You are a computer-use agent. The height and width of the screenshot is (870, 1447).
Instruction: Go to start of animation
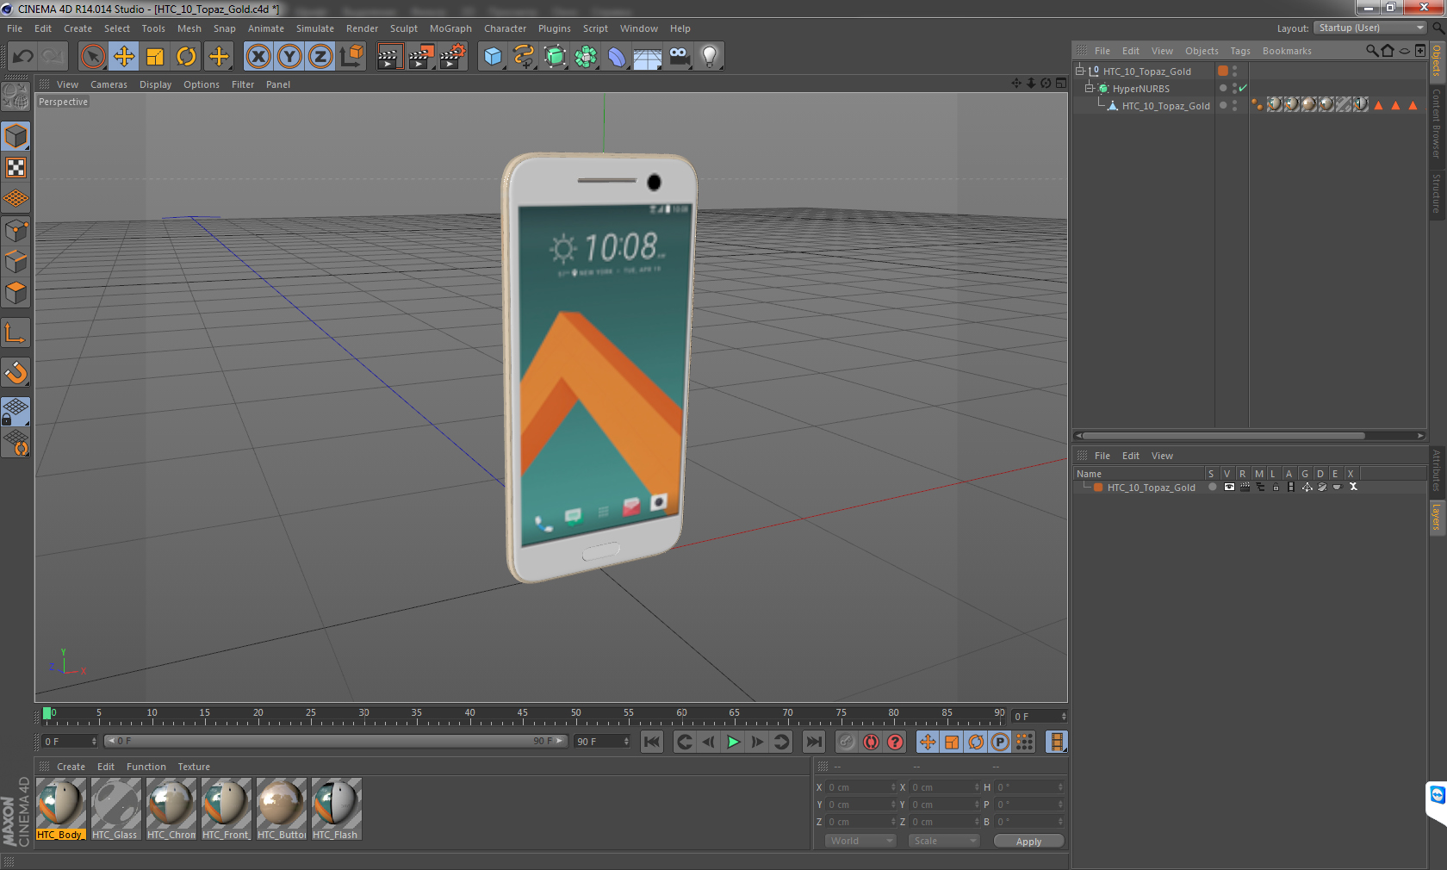click(652, 742)
